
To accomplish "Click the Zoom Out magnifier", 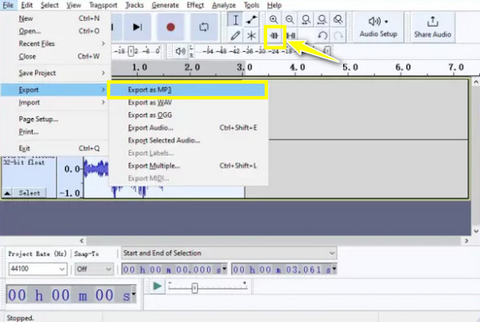I will [290, 19].
